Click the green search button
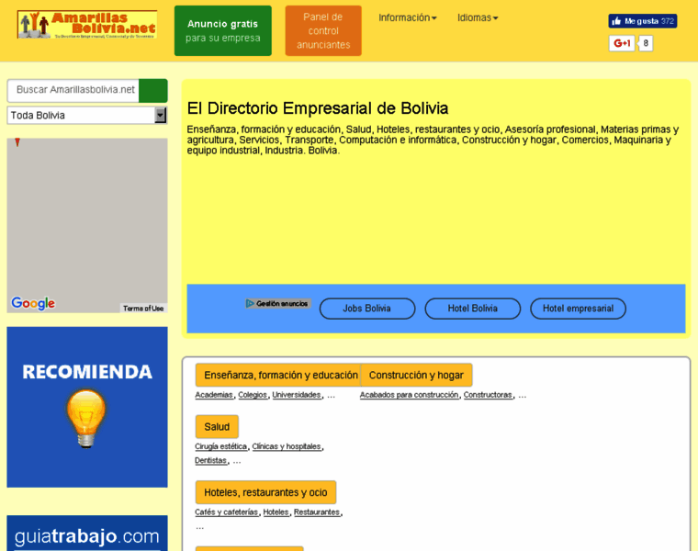Viewport: 698px width, 551px height. 153,91
